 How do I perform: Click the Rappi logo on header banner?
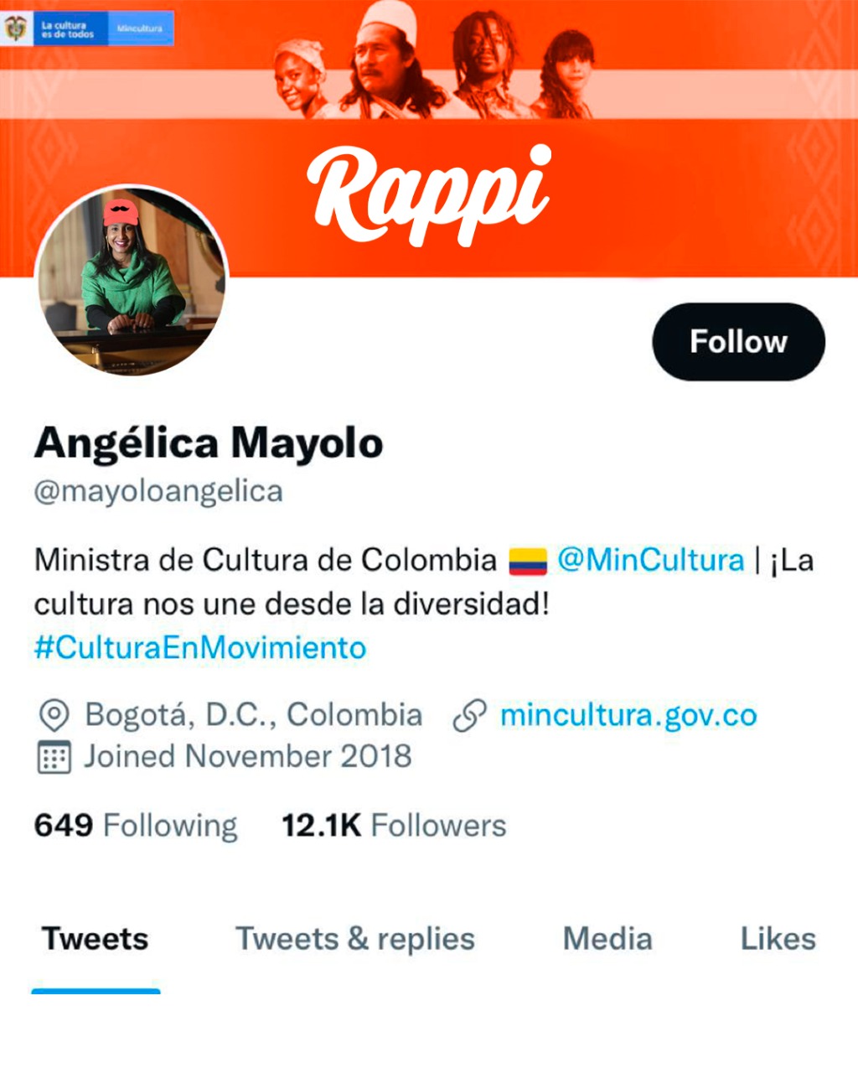click(x=430, y=195)
